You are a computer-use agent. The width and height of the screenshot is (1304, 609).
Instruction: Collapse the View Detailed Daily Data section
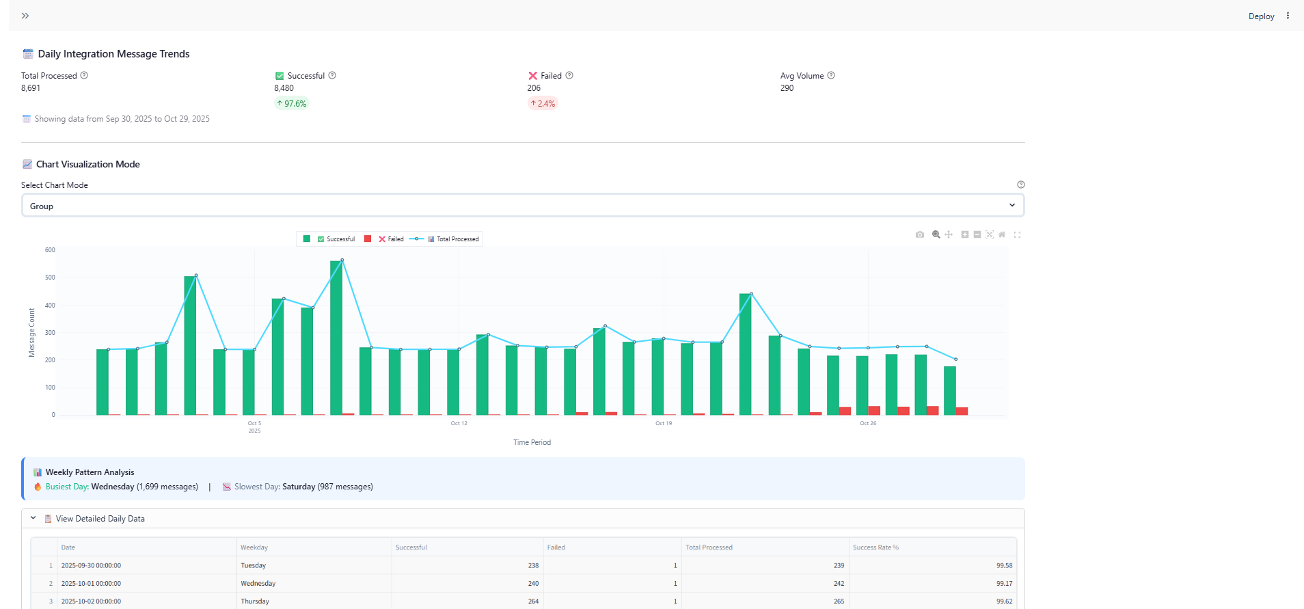click(x=33, y=519)
